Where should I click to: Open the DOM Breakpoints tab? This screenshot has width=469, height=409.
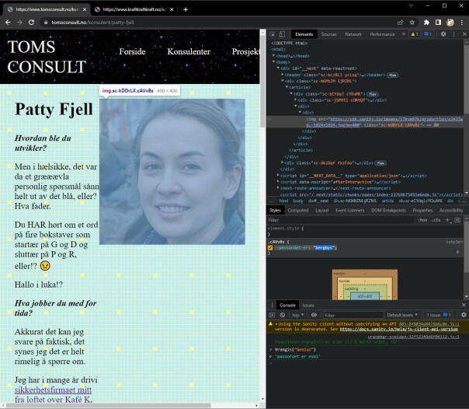click(x=388, y=210)
